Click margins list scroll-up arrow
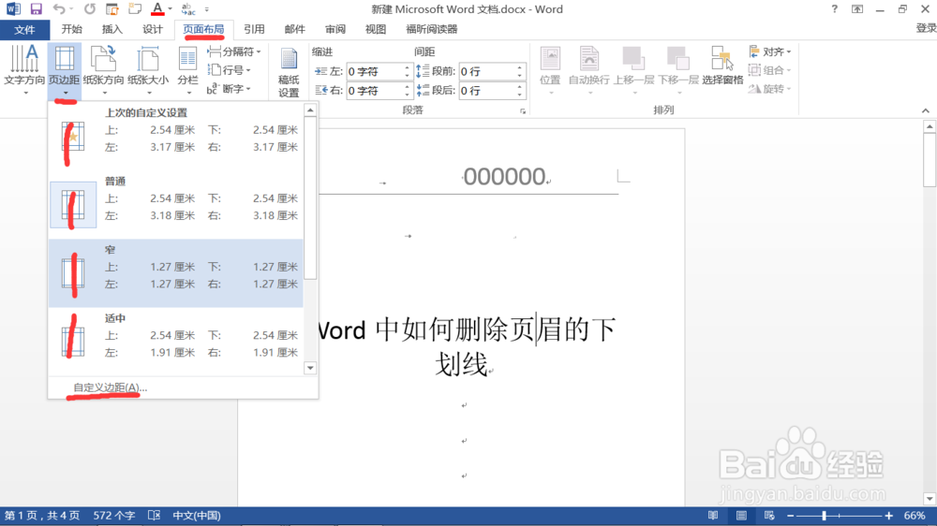937x526 pixels. click(x=310, y=110)
